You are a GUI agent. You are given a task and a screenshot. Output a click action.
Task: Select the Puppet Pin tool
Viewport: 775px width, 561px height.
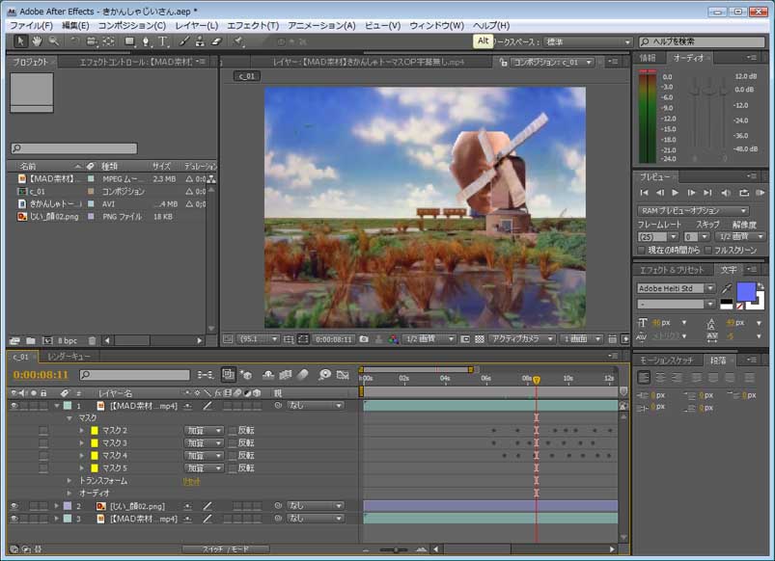238,41
